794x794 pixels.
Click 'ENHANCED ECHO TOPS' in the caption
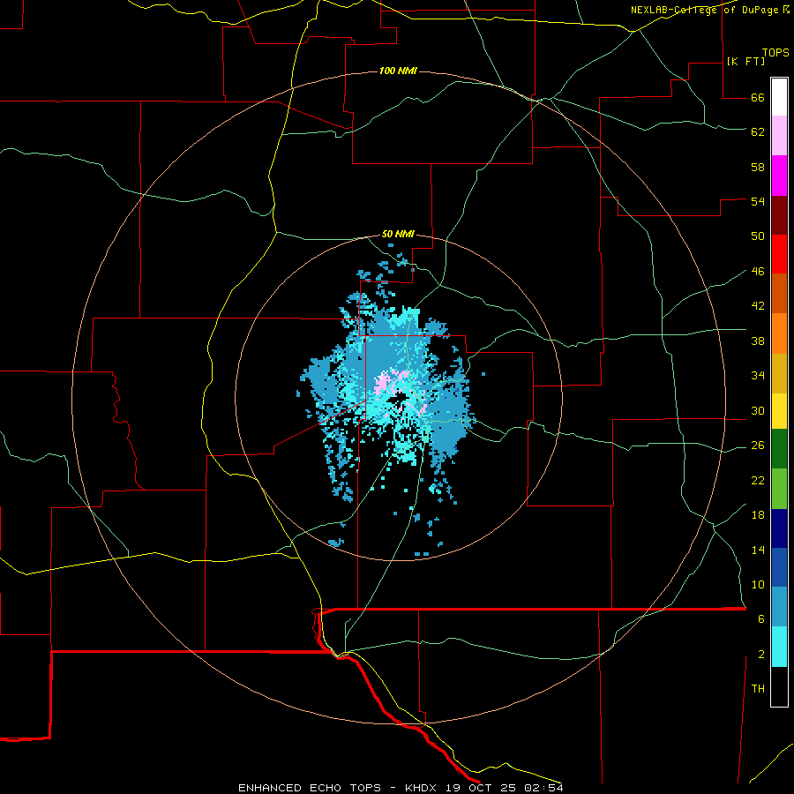(x=310, y=788)
